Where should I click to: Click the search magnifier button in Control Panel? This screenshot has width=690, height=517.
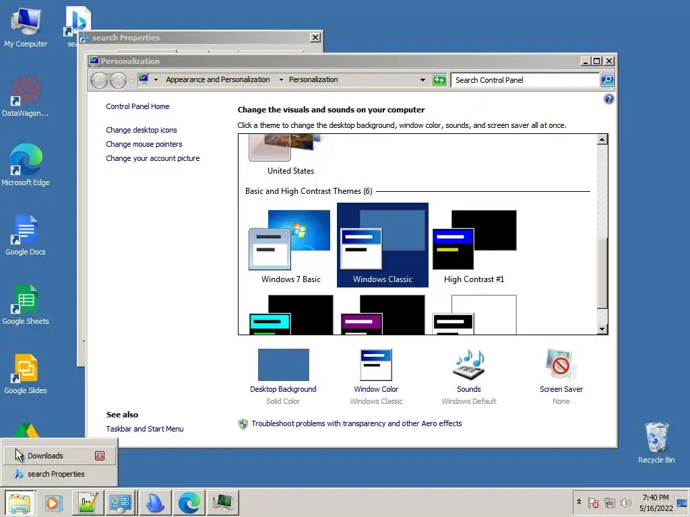pyautogui.click(x=607, y=80)
